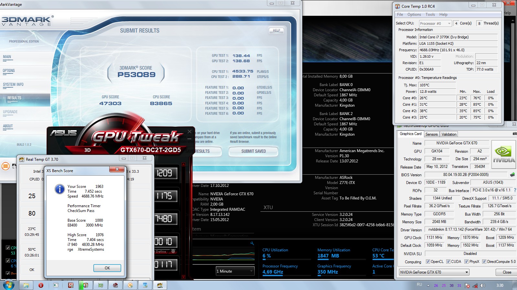Viewport: 517px width, 290px height.
Task: Go to MAIN in 3DMark Vantage sidebar
Action: [7, 57]
